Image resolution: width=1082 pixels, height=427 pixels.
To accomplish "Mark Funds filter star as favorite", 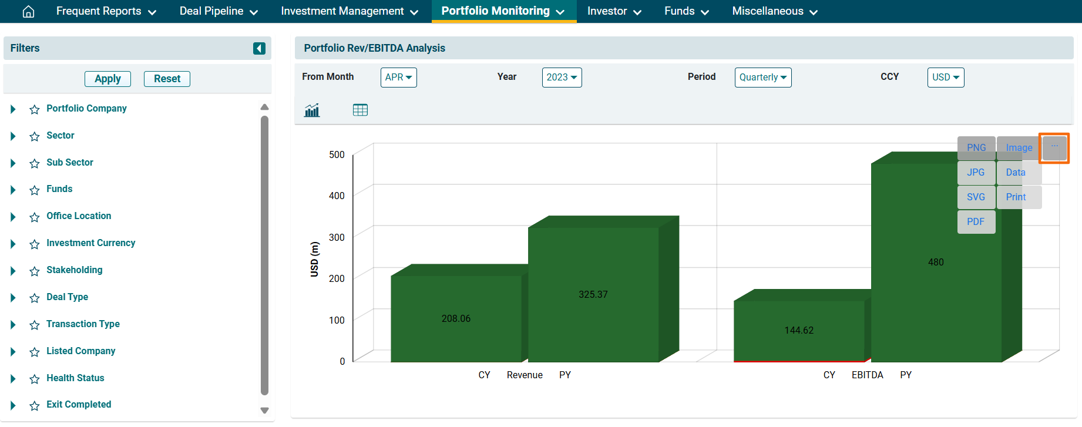I will pos(35,190).
